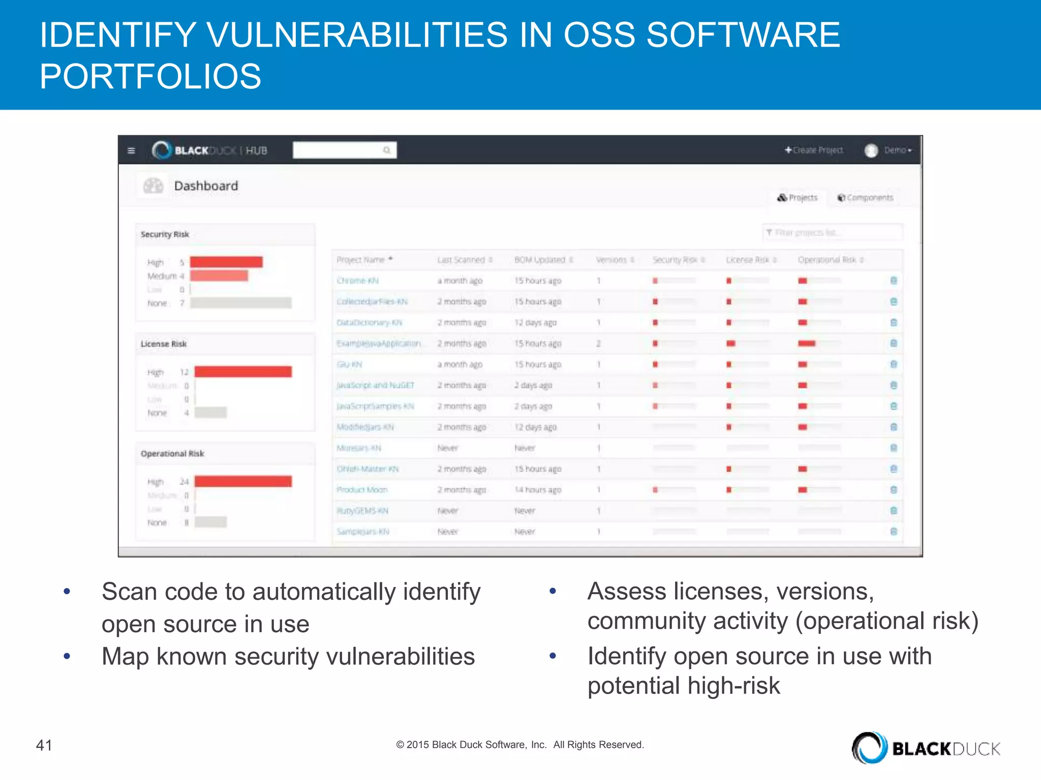Click the row action icon for Product Moon
The height and width of the screenshot is (780, 1041).
point(894,490)
